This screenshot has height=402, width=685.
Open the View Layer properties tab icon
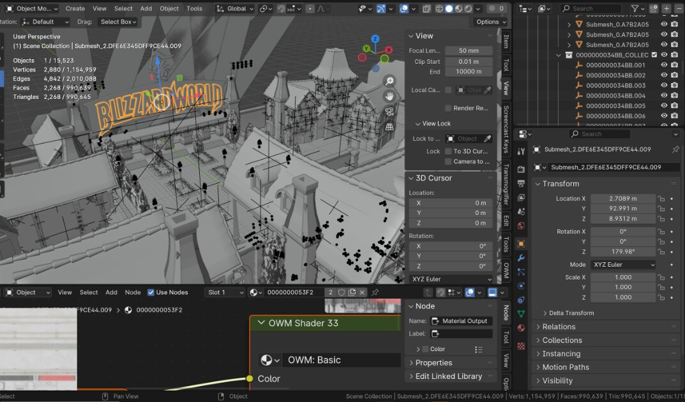(521, 198)
